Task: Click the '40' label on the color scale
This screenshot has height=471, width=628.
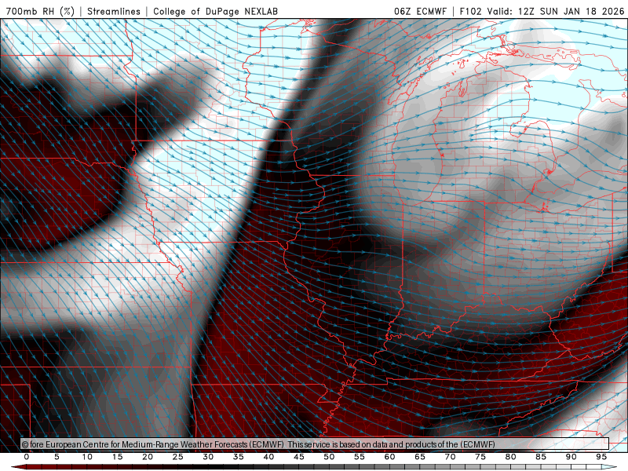Action: click(x=268, y=457)
